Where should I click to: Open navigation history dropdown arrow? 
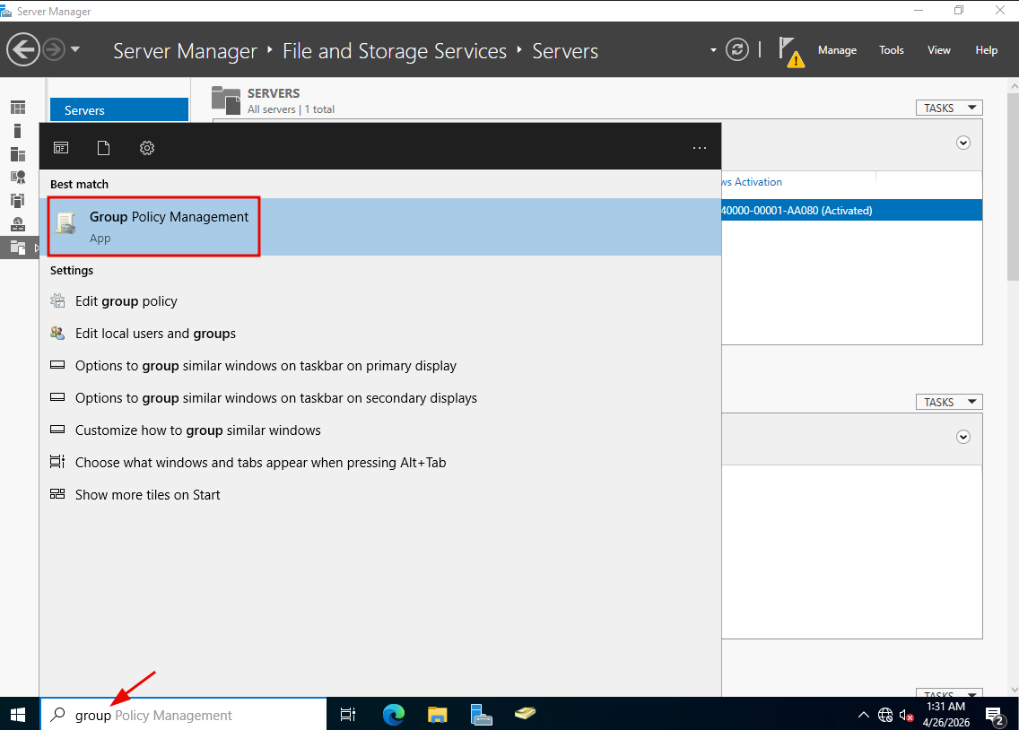pos(75,49)
